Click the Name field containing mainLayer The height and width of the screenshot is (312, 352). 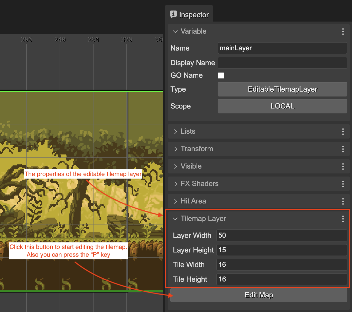coord(282,48)
